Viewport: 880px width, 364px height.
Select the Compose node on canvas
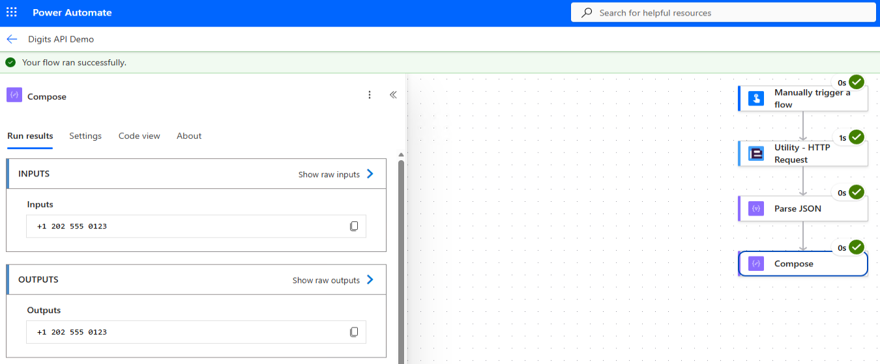(803, 264)
